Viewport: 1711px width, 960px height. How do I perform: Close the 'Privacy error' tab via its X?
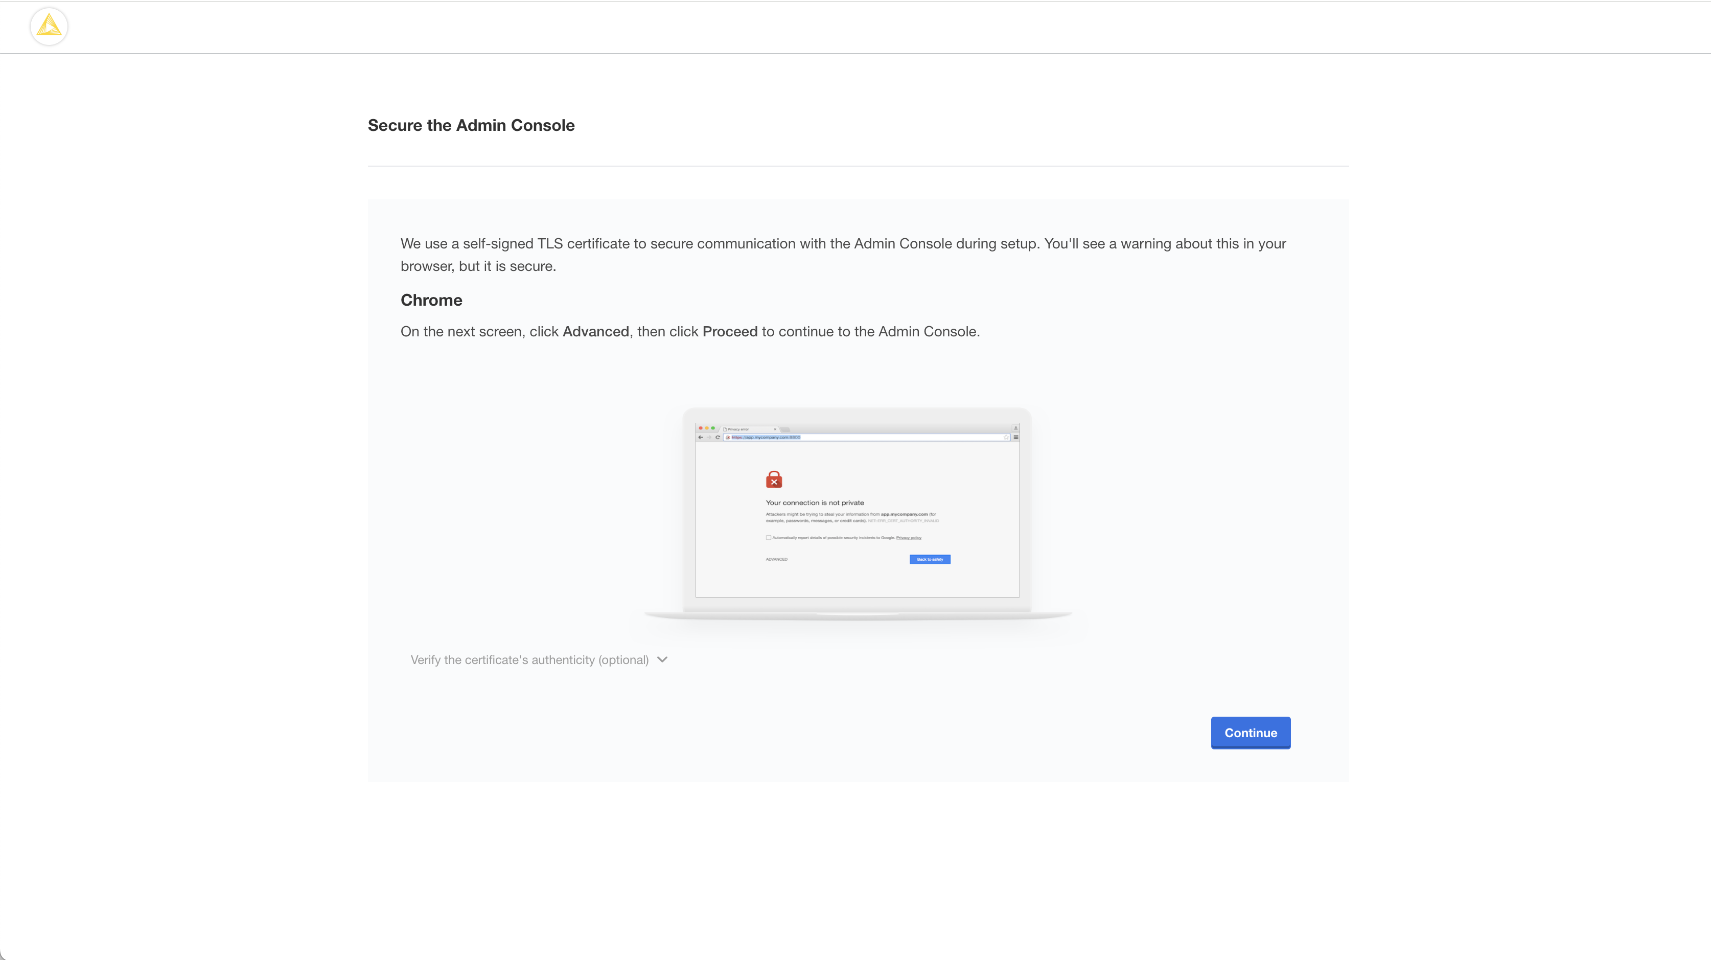(x=775, y=430)
